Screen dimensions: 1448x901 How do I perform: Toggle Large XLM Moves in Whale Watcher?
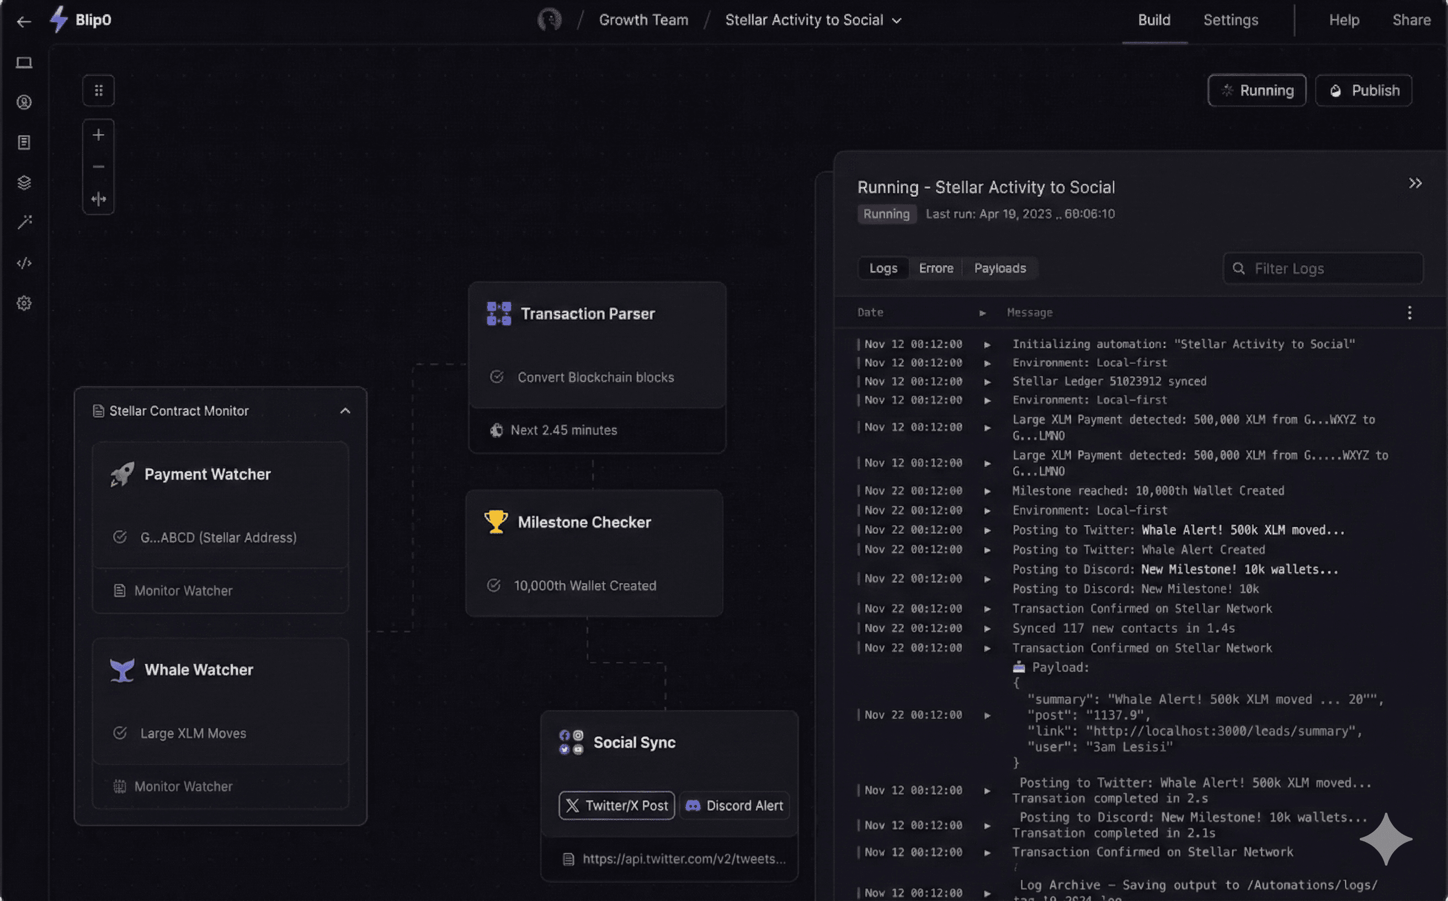pos(193,733)
